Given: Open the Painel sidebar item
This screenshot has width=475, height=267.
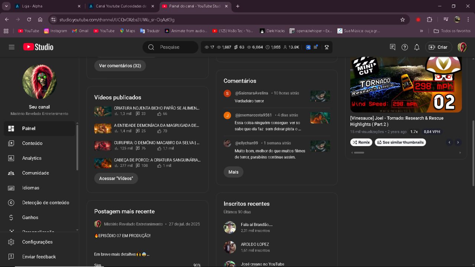Looking at the screenshot, I should [39, 128].
